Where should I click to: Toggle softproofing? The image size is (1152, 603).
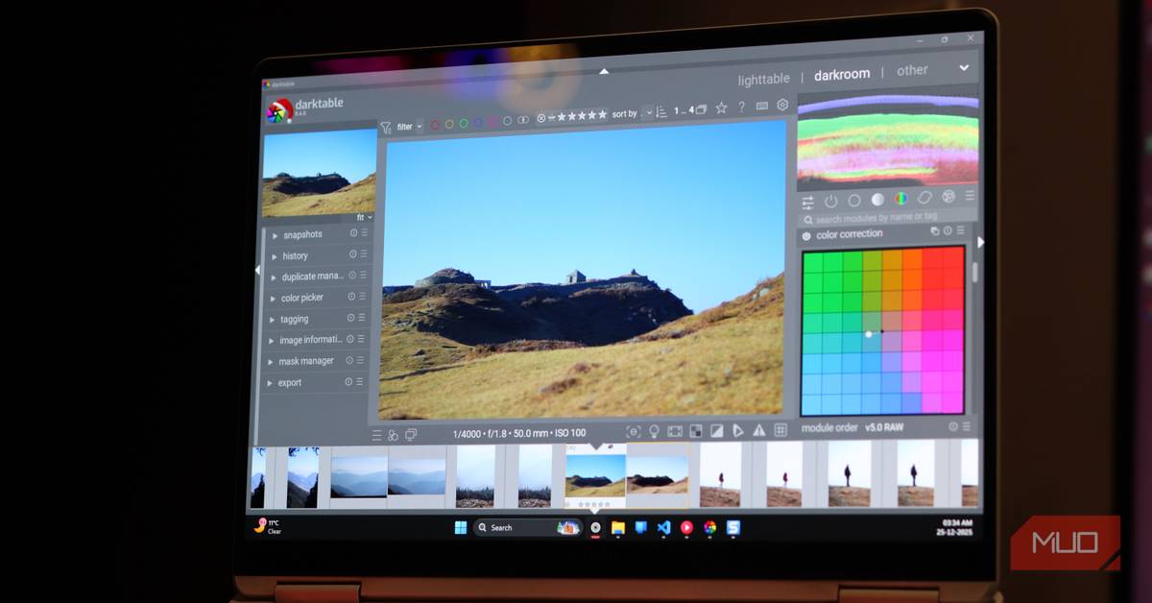coord(738,431)
